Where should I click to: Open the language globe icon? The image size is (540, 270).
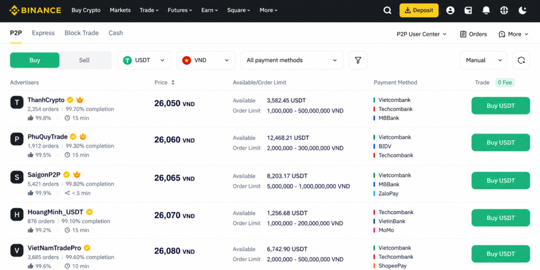point(504,11)
